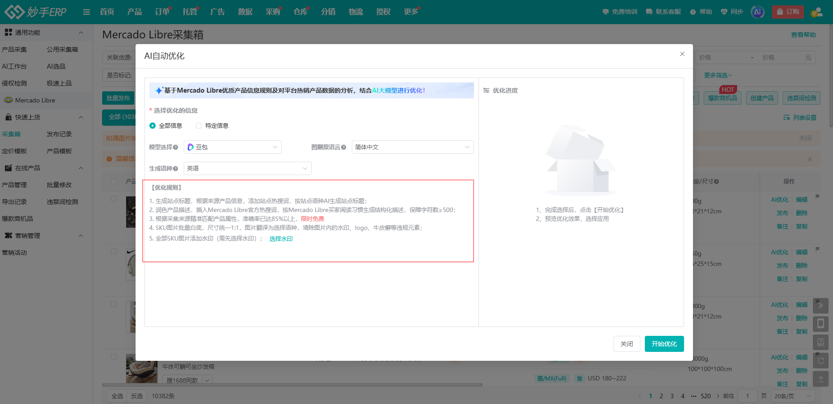Open the 20条/页 page size dropdown
Viewport: 833px width, 404px height.
pos(793,396)
